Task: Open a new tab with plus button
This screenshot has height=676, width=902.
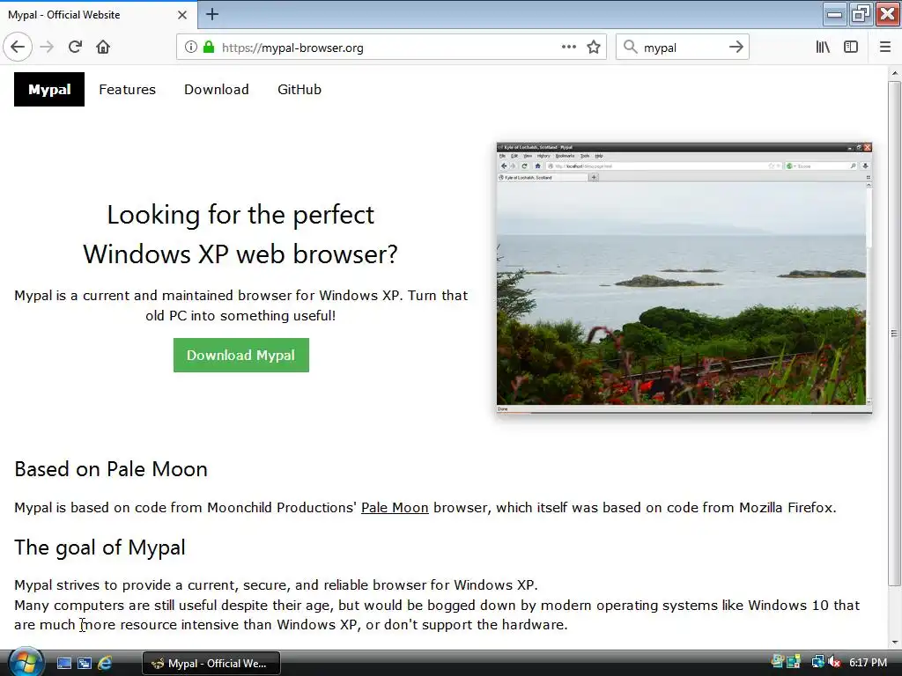Action: [x=212, y=14]
